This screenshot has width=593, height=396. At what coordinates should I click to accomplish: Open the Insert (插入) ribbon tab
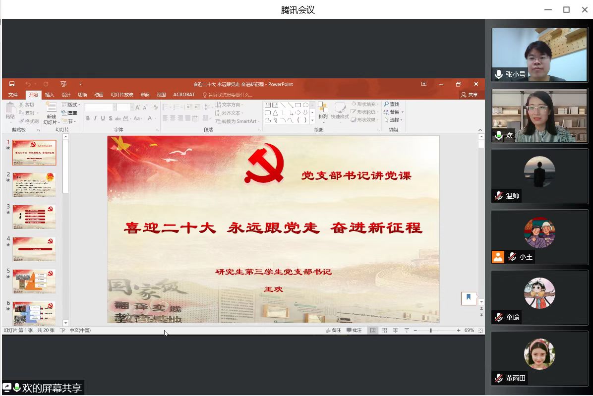click(x=50, y=95)
